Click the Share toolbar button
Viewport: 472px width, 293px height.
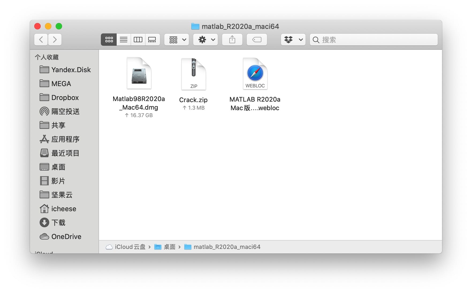[232, 40]
